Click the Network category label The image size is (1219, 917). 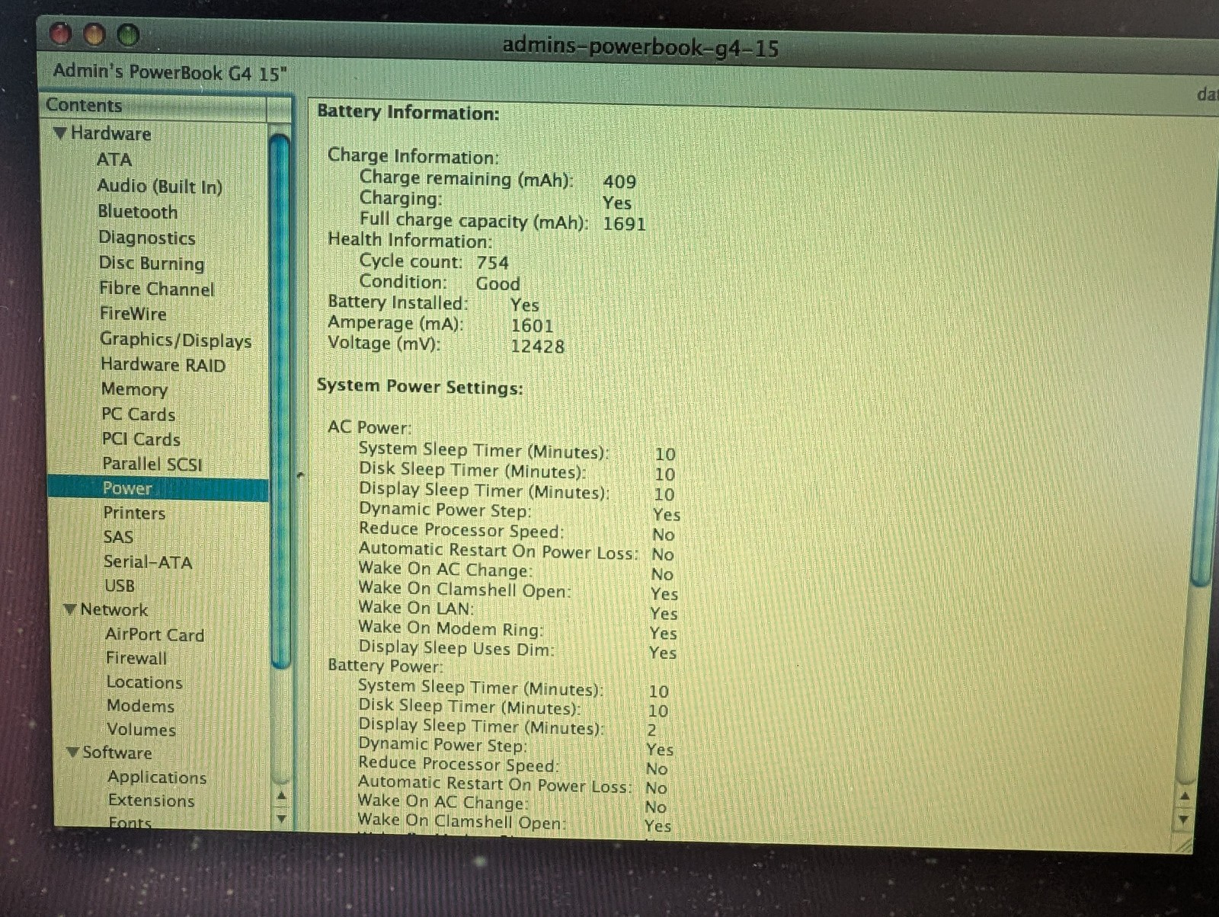(114, 609)
